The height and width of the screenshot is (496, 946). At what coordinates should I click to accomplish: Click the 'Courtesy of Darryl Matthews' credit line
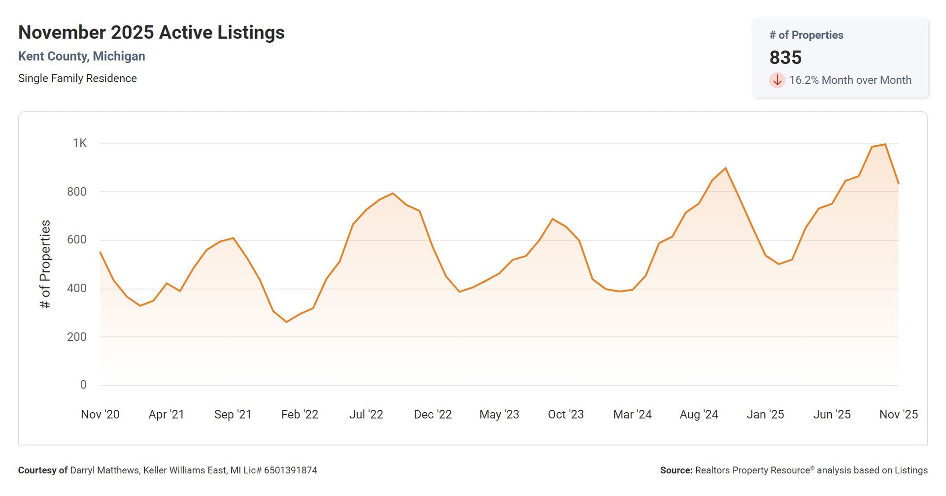168,470
